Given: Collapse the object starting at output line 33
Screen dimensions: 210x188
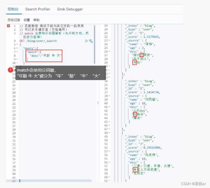Looking at the screenshot, I should pyautogui.click(x=109, y=77).
